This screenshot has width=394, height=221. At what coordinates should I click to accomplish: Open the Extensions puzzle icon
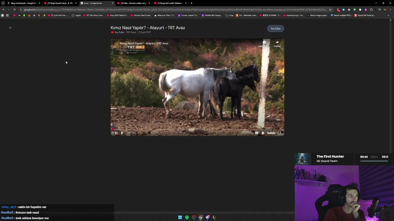(x=371, y=10)
